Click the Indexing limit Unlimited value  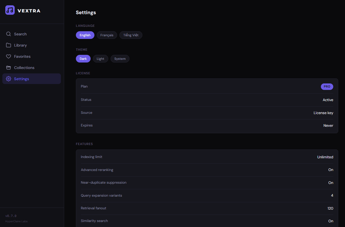point(325,157)
